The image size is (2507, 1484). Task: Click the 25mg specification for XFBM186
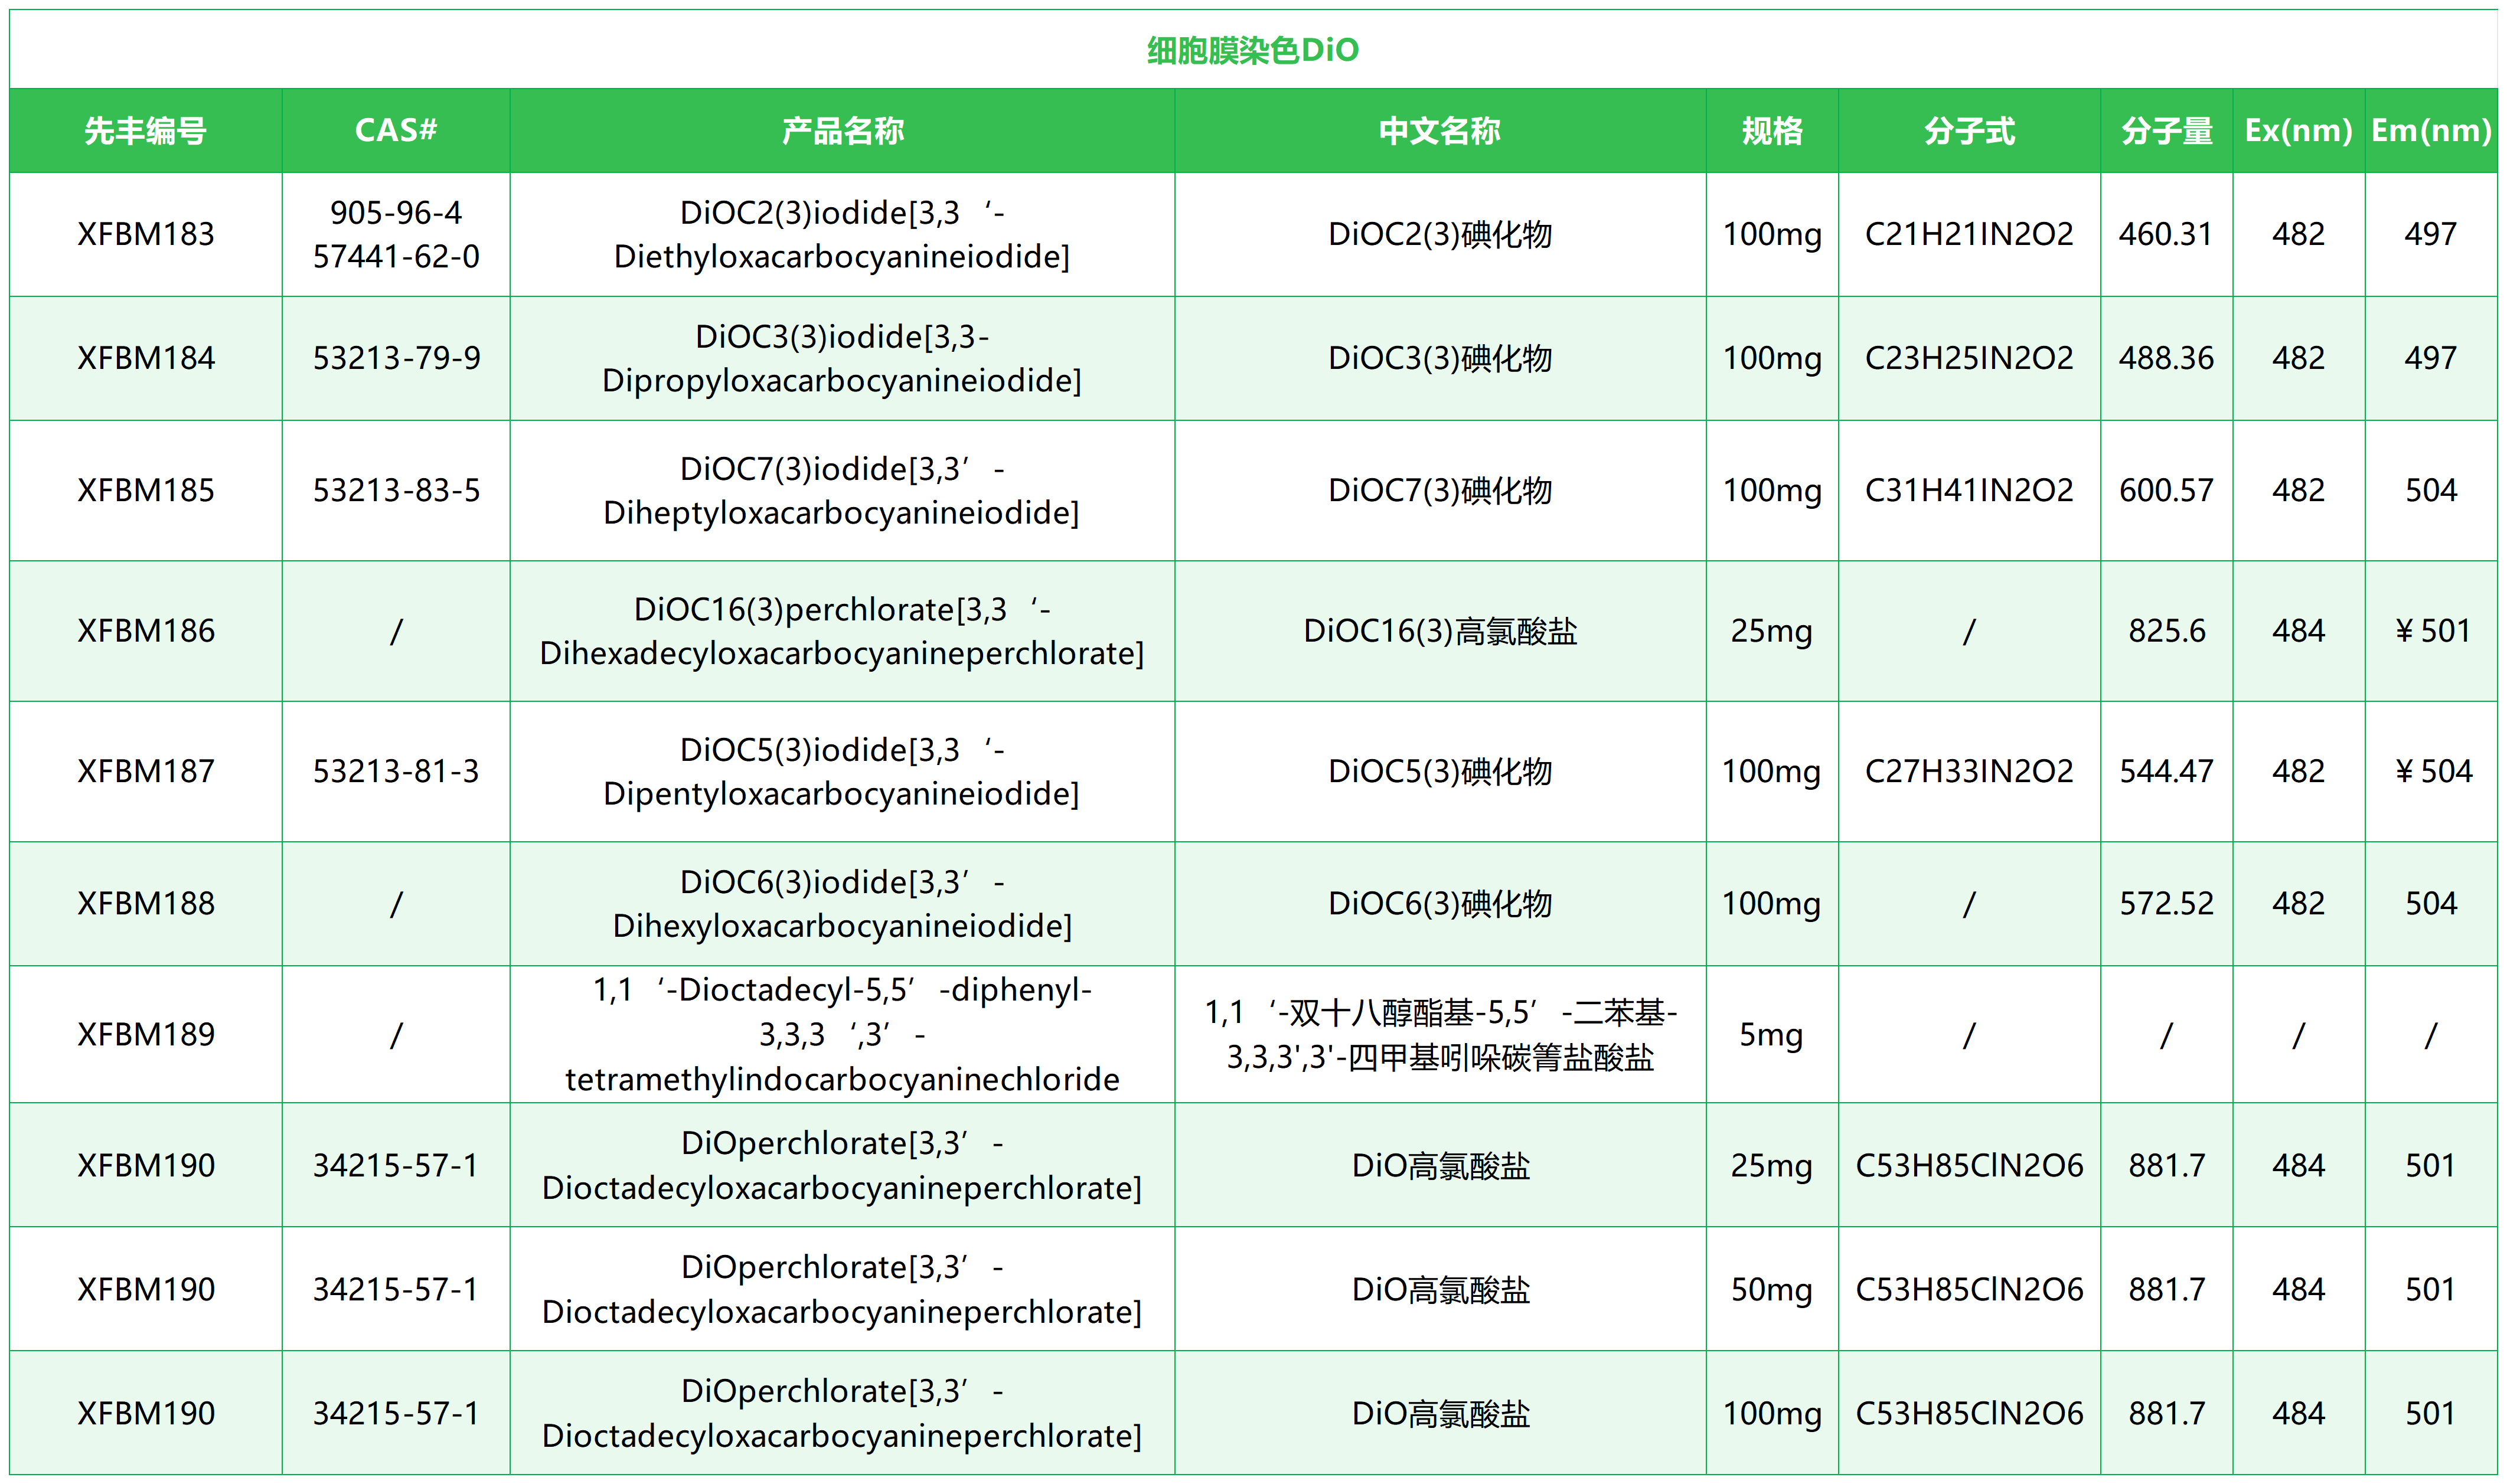point(1771,631)
